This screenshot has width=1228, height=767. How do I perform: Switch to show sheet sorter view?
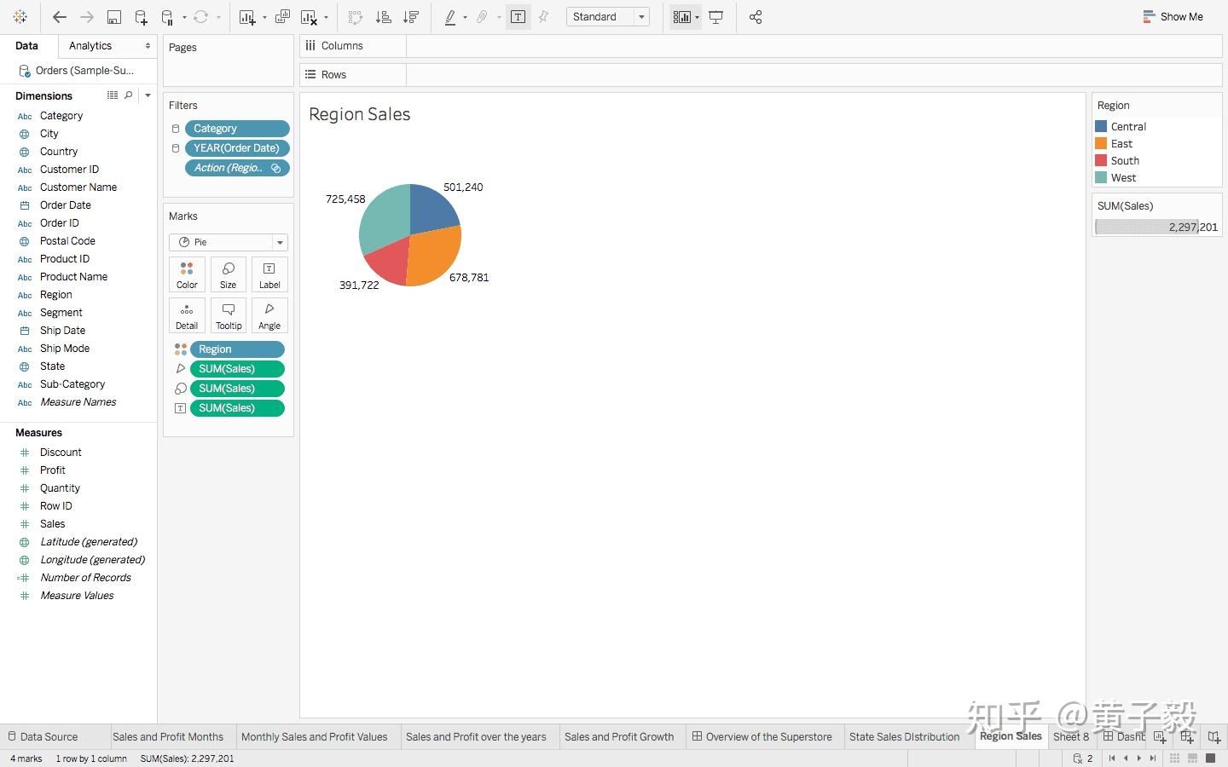pyautogui.click(x=1174, y=758)
